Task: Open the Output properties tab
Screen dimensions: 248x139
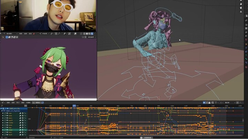Action: pyautogui.click(x=246, y=28)
